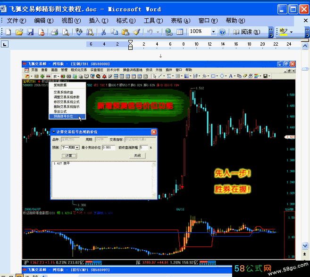The height and width of the screenshot is (277, 310).
Task: Select arrow cursor tool in embedded 飞狐 toolbar
Action: click(x=155, y=76)
